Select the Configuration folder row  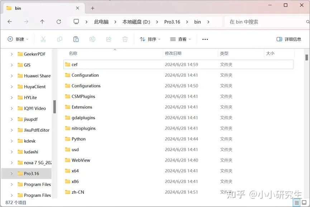click(178, 75)
